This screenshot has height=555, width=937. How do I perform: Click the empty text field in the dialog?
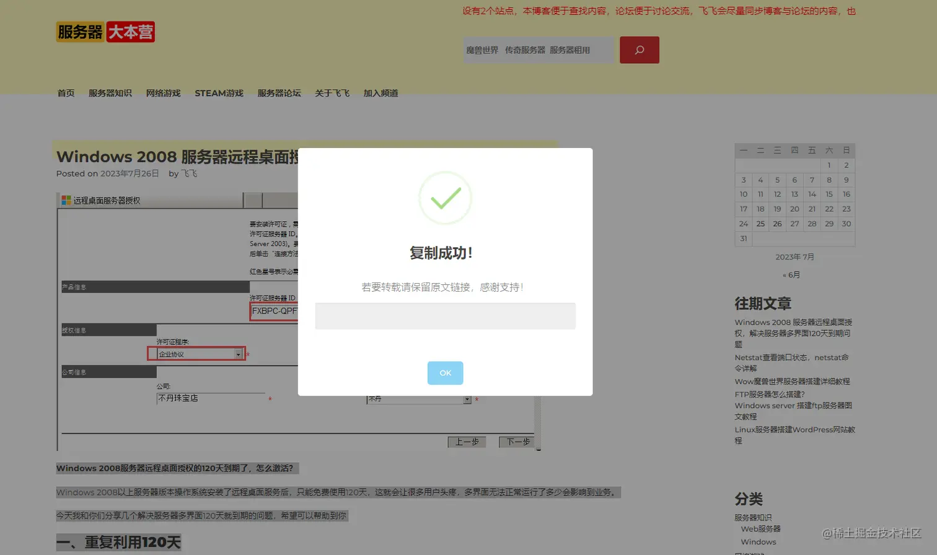445,316
